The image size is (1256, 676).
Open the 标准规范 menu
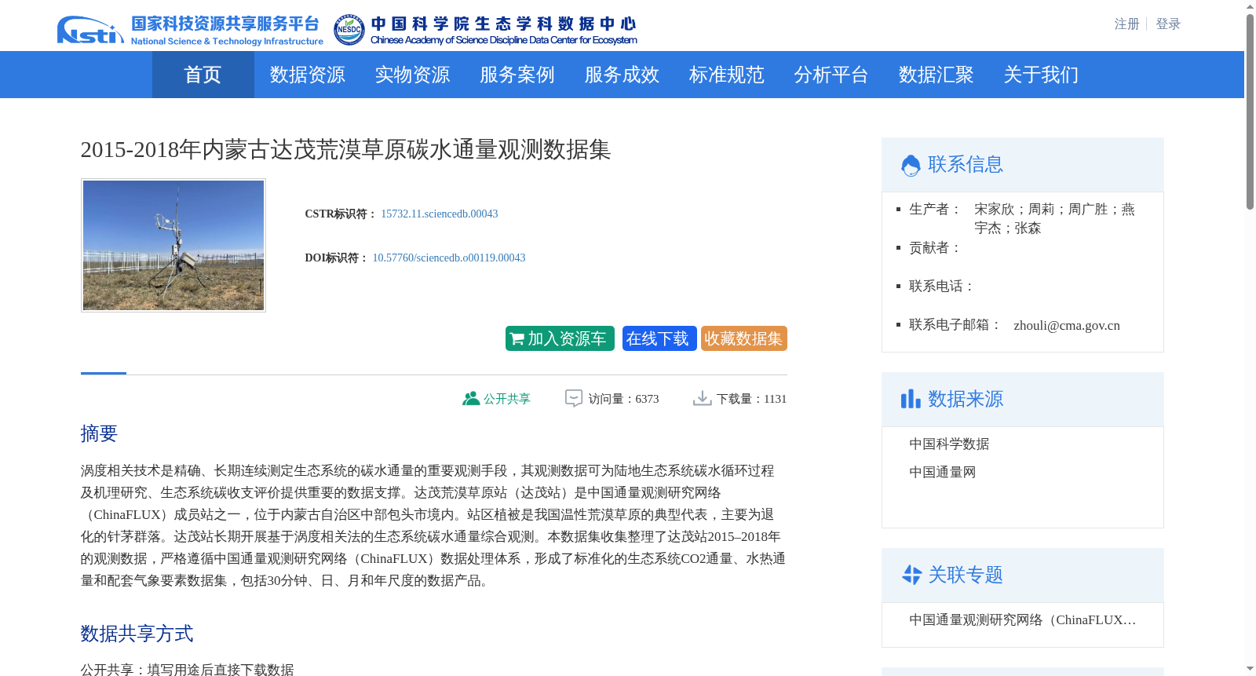(727, 75)
